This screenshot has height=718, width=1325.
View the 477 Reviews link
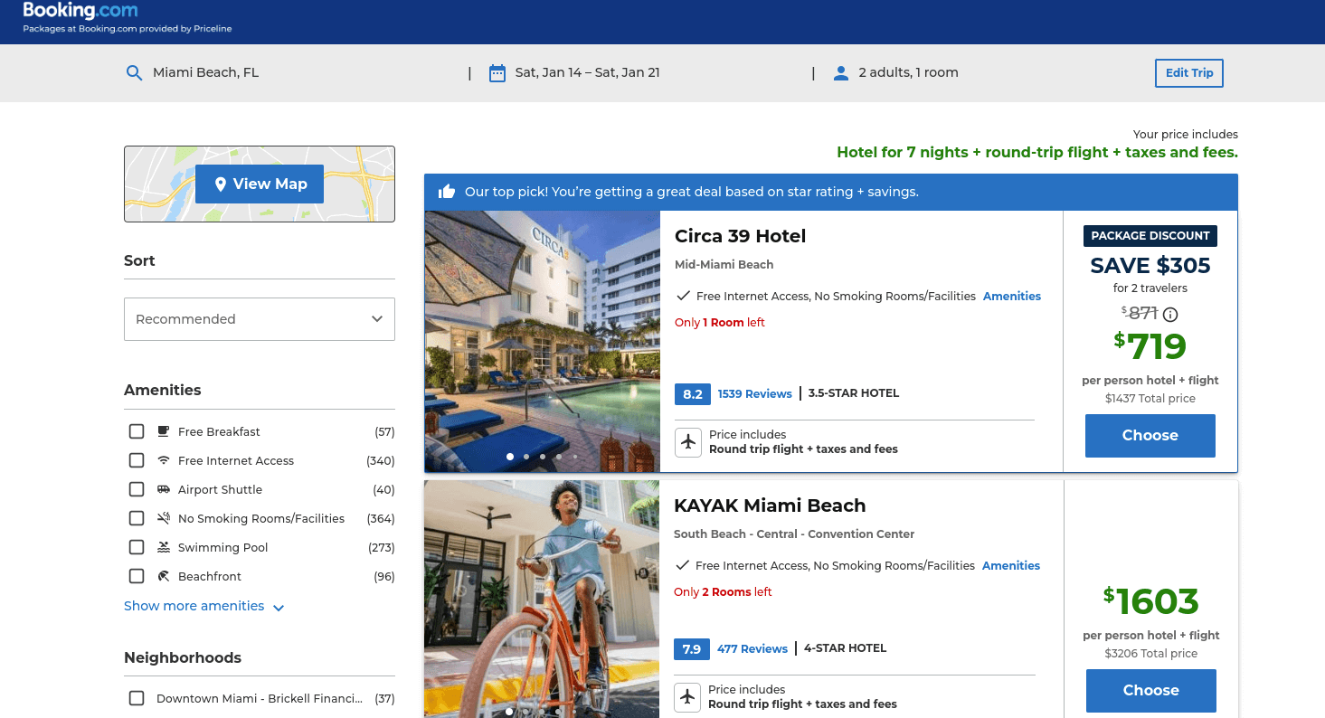click(752, 649)
